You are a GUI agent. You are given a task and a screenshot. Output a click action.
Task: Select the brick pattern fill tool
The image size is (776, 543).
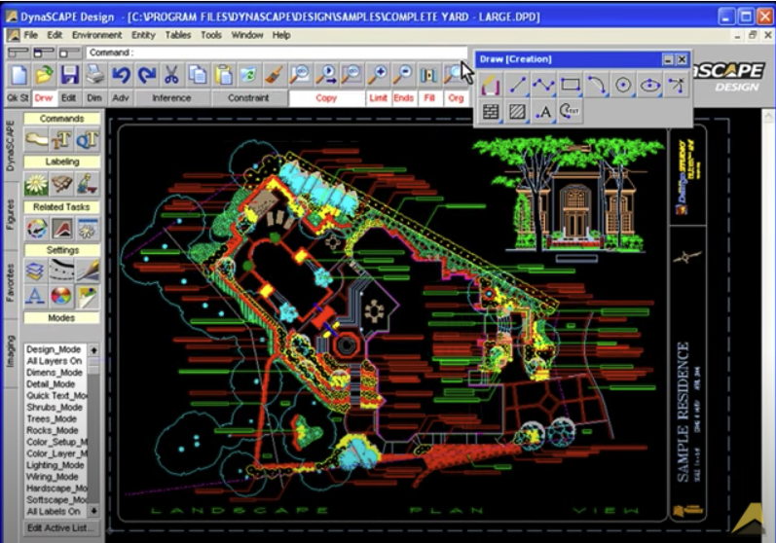(491, 111)
